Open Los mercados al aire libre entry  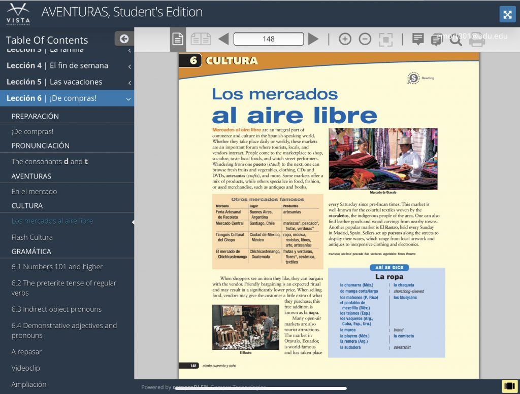point(52,221)
